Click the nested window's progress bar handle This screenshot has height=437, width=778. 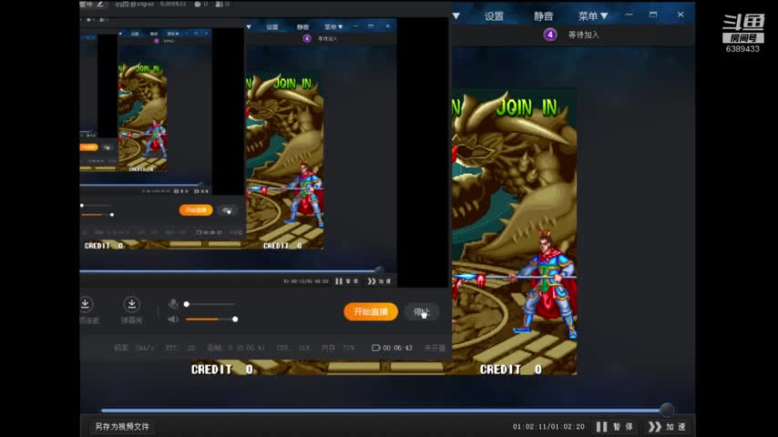click(x=379, y=270)
